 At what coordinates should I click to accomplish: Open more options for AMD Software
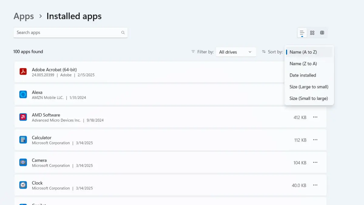(315, 117)
